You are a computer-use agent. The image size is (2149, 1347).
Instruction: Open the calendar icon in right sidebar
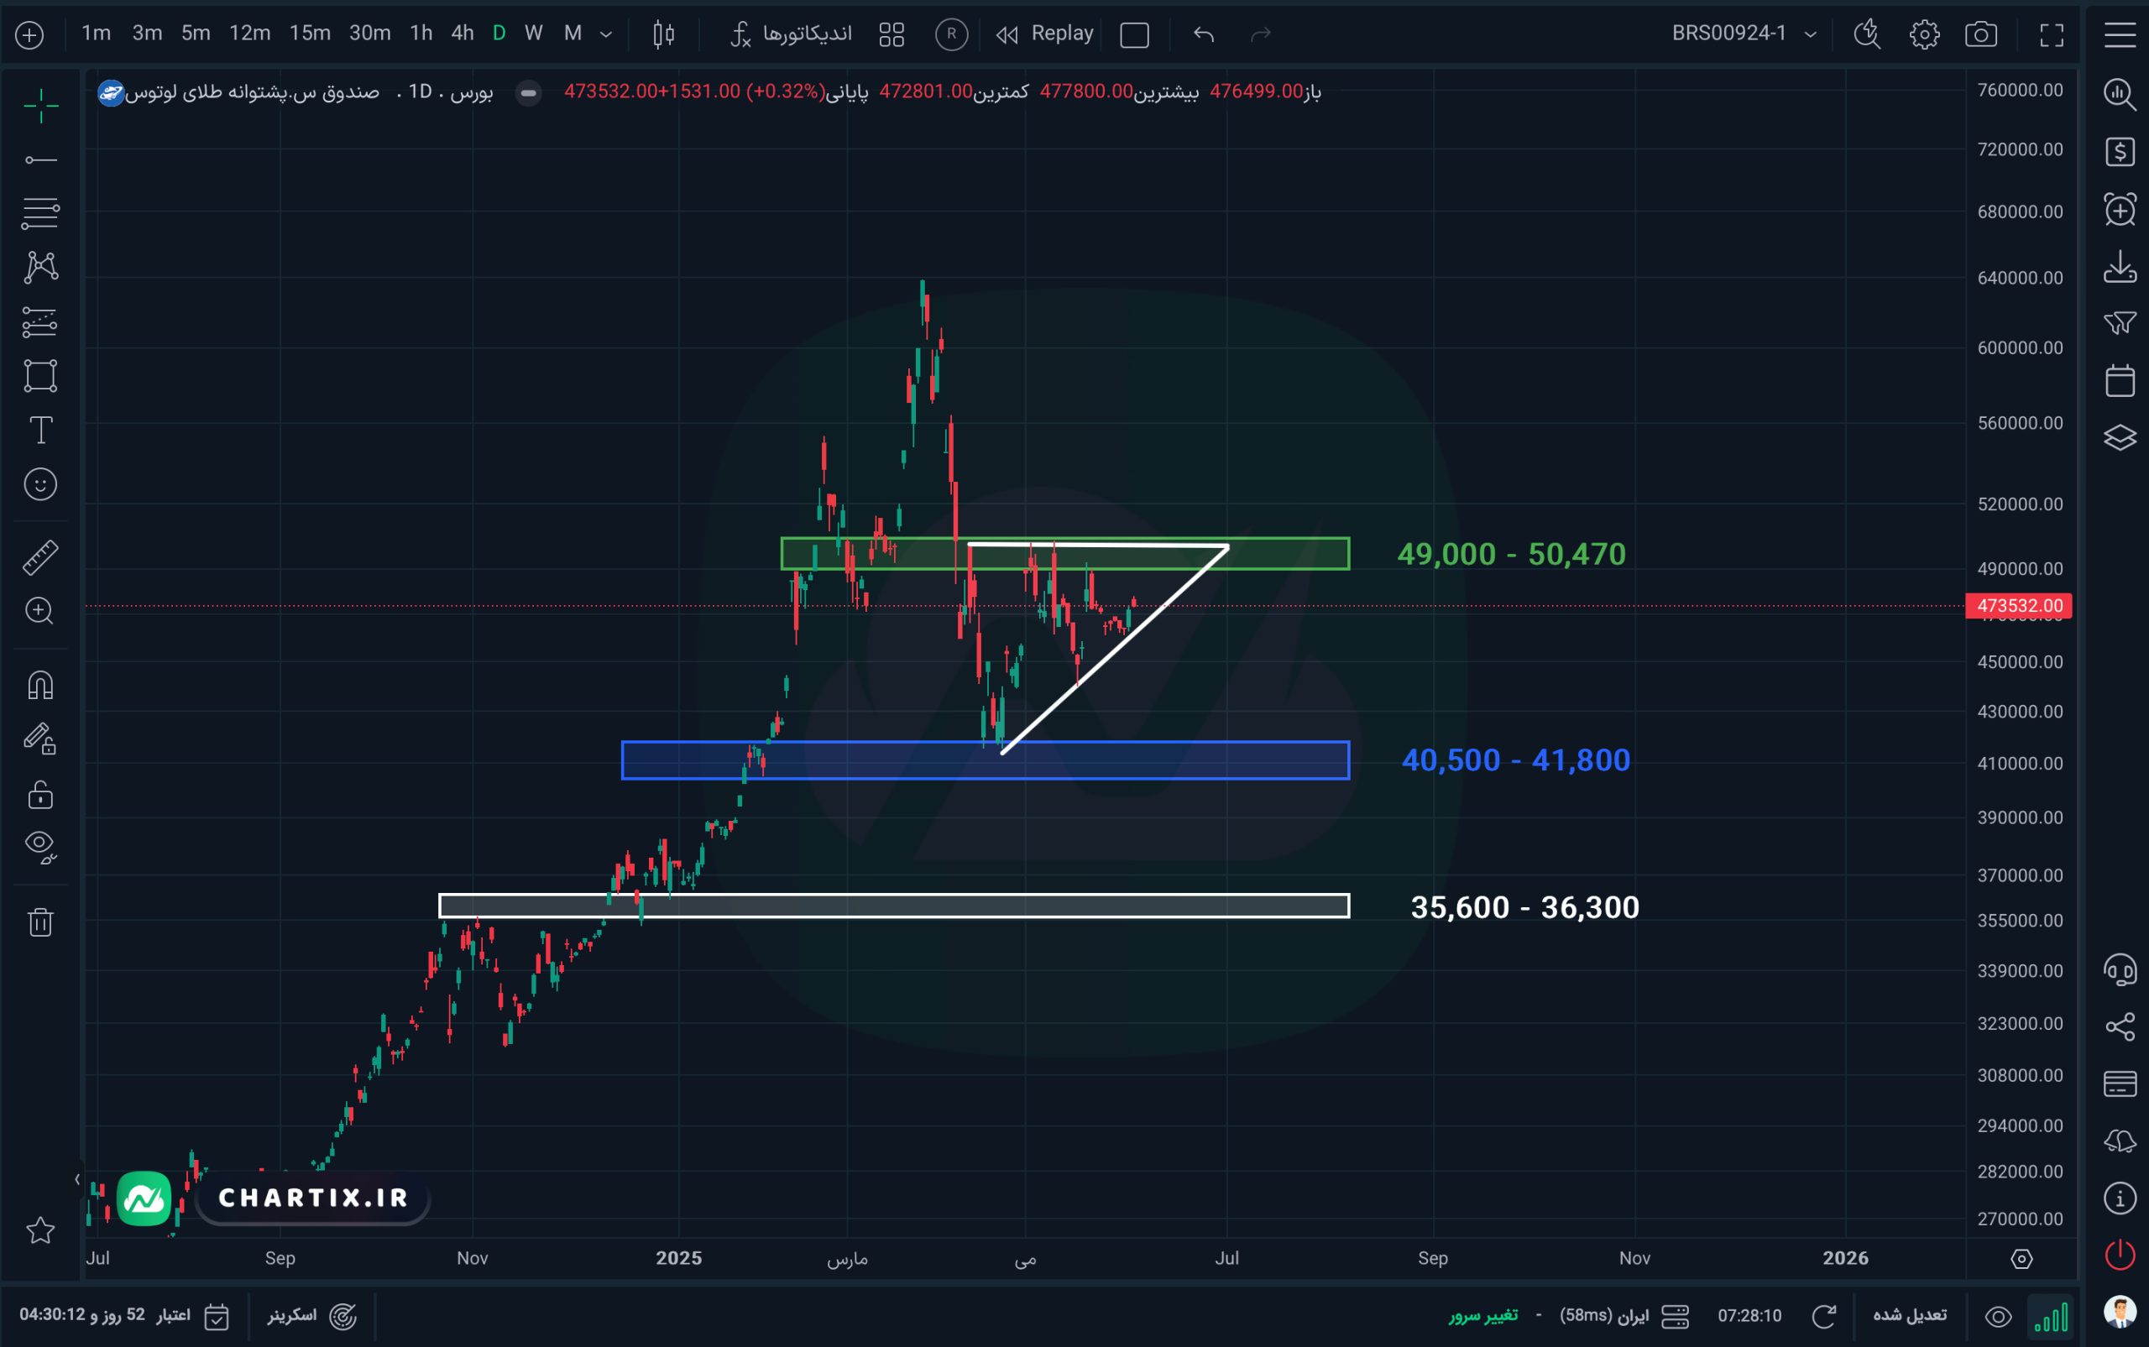2120,380
